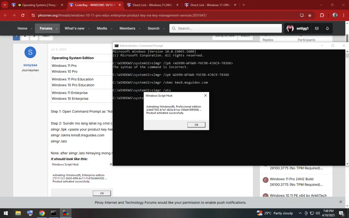Open the astigg1 account menu
Viewport: 349px width, 218px height.
297,28
